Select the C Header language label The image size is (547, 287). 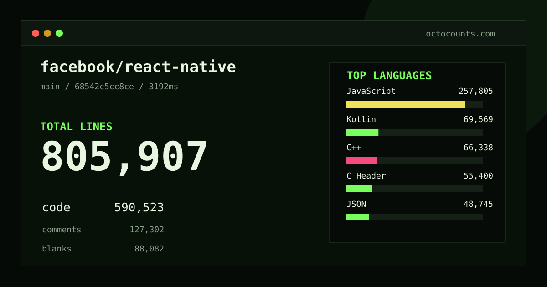pos(366,176)
